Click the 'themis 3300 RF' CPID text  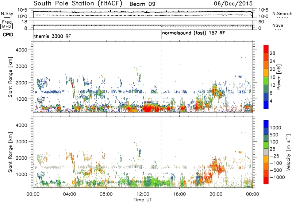tap(53, 36)
